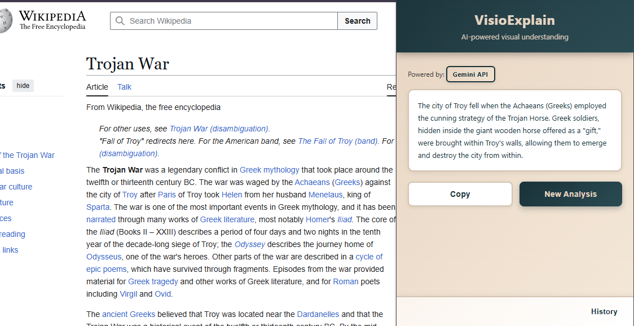This screenshot has height=326, width=634.
Task: Open the Helen link
Action: coord(232,195)
